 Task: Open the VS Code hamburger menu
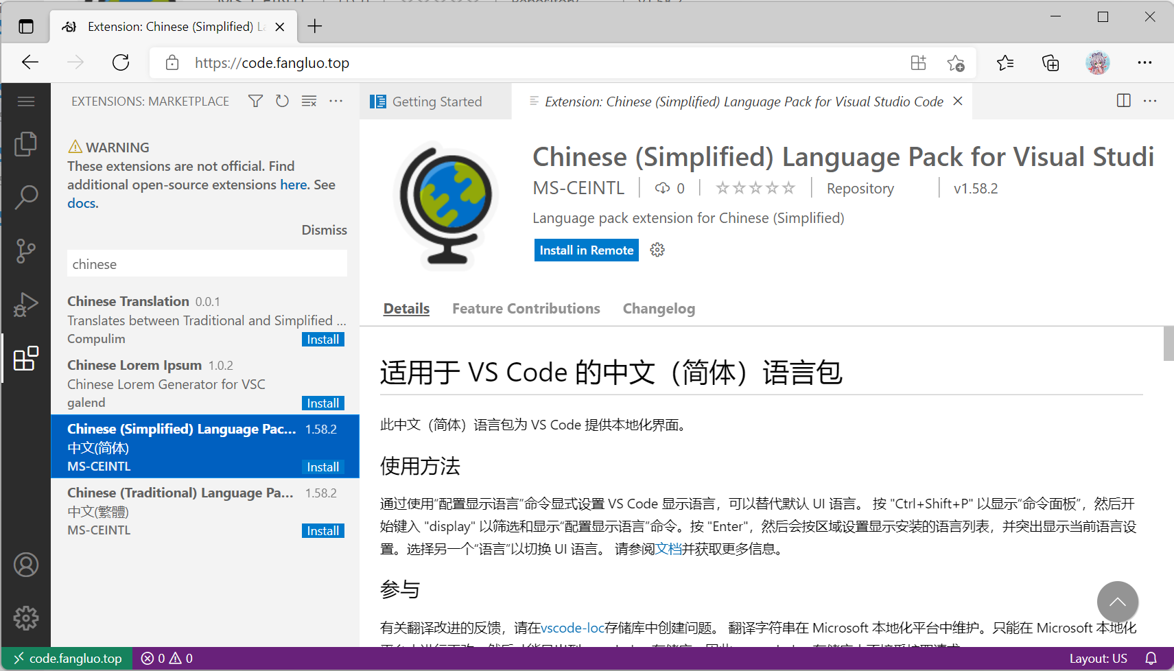(x=26, y=102)
